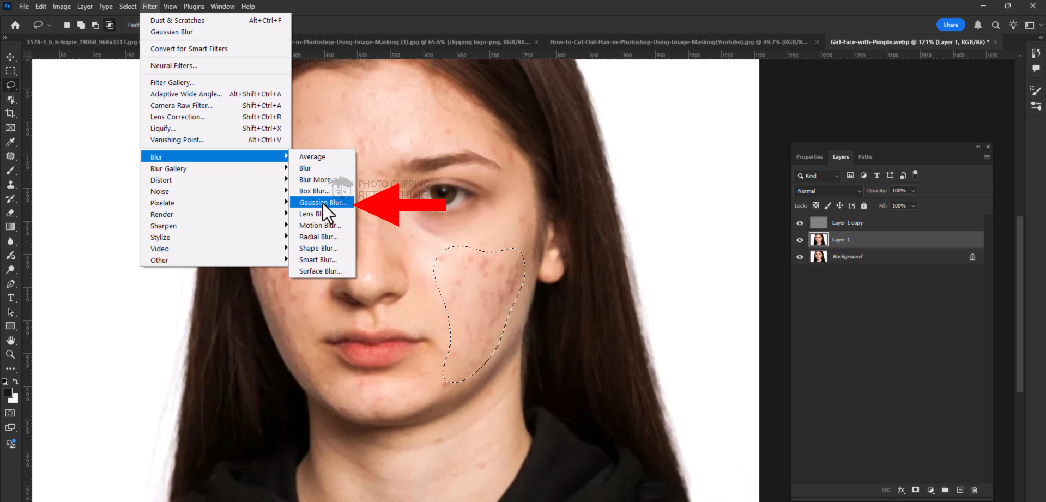1046x502 pixels.
Task: Select the Lasso tool in the toolbar
Action: pyautogui.click(x=10, y=85)
